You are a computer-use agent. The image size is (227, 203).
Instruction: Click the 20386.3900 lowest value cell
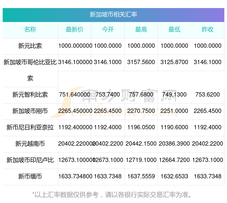174,144
